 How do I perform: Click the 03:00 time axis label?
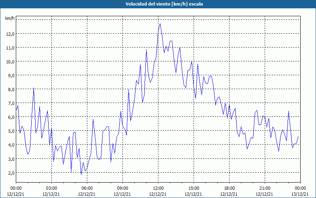point(51,188)
